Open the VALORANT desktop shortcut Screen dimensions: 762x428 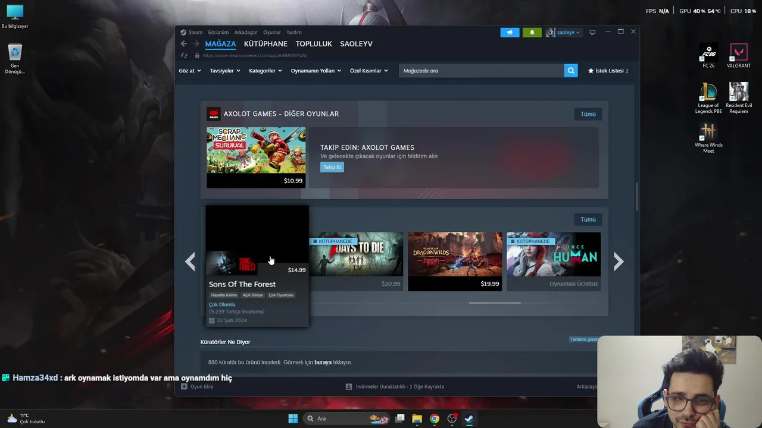tap(739, 56)
